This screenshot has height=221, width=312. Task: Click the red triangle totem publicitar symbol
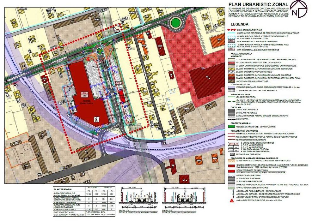point(231,200)
